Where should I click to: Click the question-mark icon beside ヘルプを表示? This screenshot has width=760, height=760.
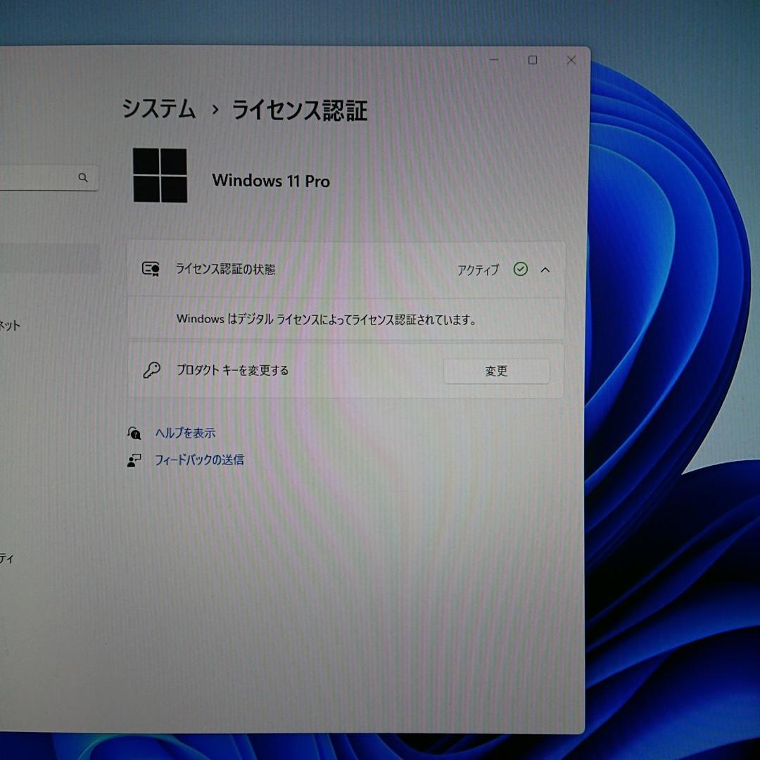pyautogui.click(x=134, y=433)
